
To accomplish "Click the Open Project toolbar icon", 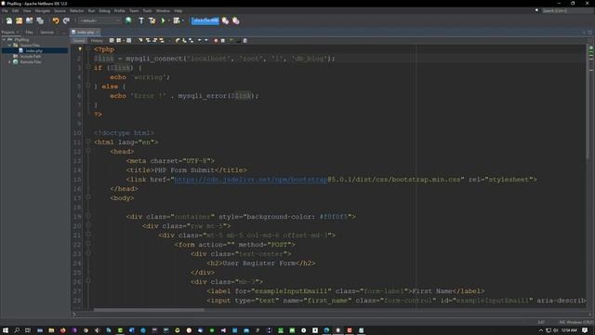I will click(x=29, y=20).
